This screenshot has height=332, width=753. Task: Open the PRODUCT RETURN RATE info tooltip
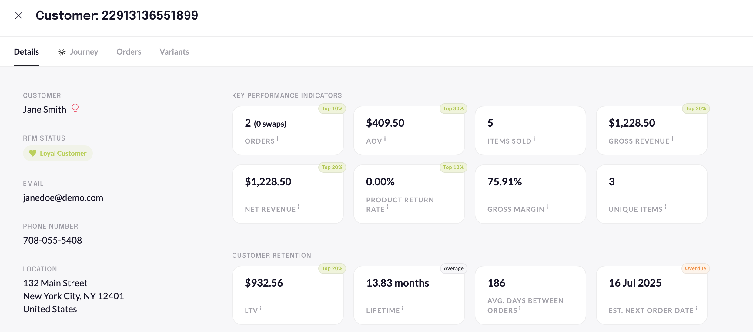[x=387, y=207]
